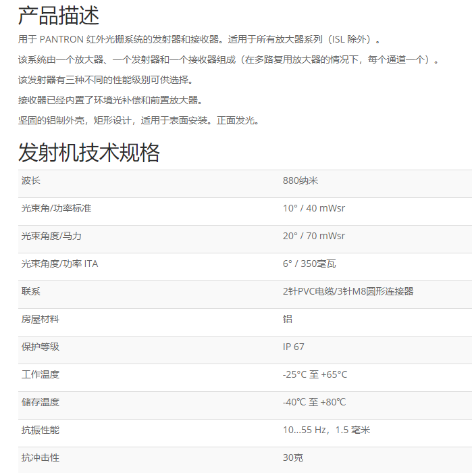Click the 坚固的铝制外壳 description line

tap(138, 120)
